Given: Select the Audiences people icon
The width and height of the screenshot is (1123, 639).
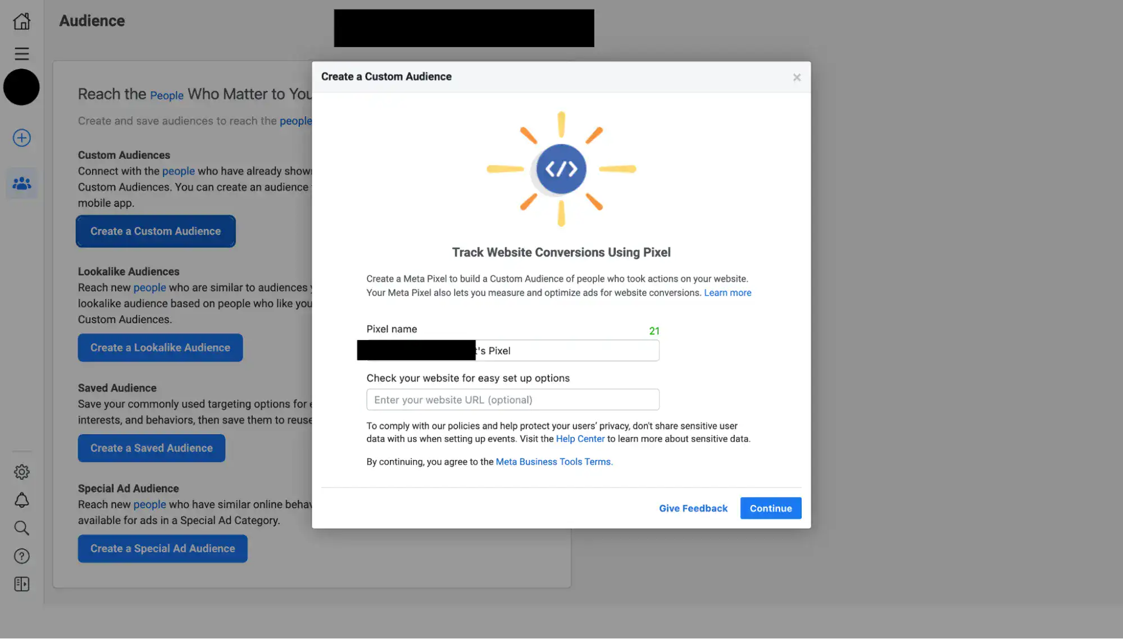Looking at the screenshot, I should coord(21,183).
